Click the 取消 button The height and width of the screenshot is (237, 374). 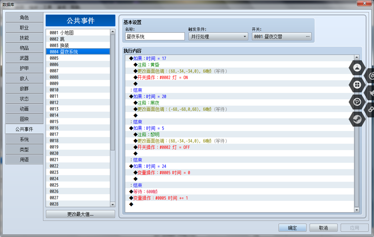(x=323, y=228)
